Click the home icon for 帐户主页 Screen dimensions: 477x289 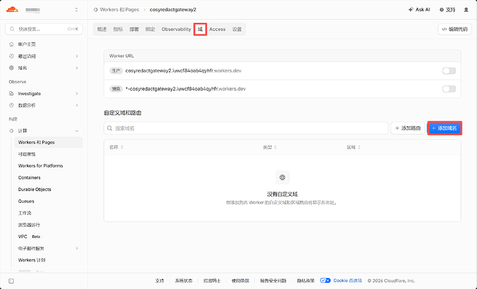(x=12, y=44)
